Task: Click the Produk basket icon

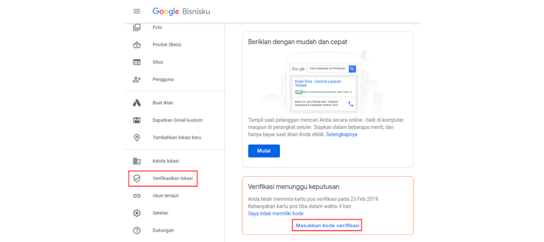Action: (x=137, y=45)
